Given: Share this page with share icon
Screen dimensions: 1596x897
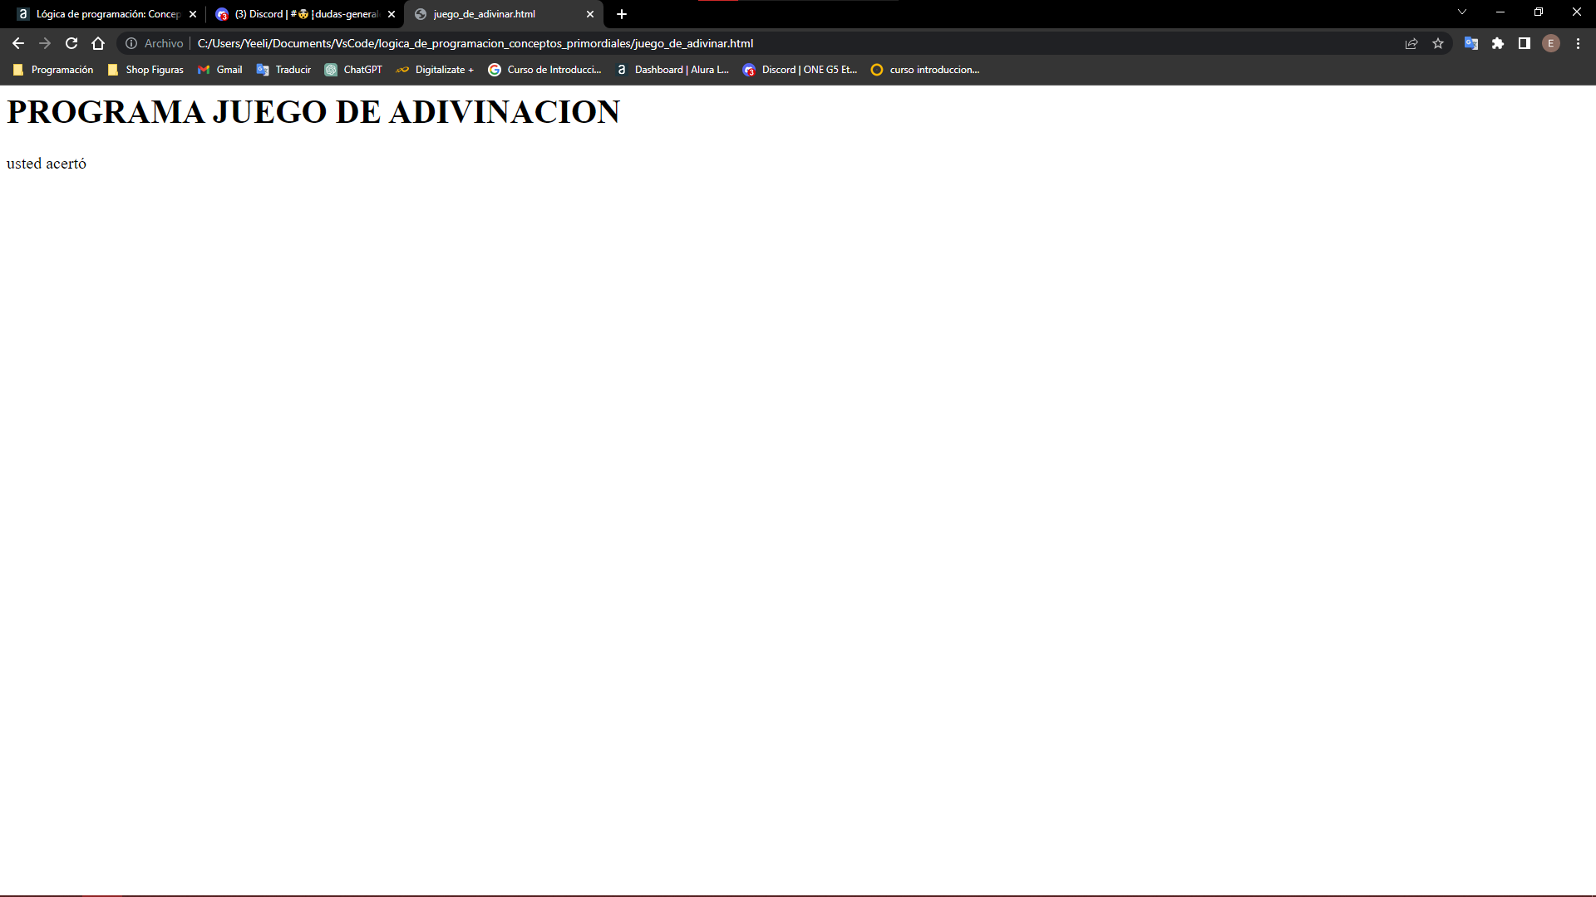Looking at the screenshot, I should (1411, 43).
